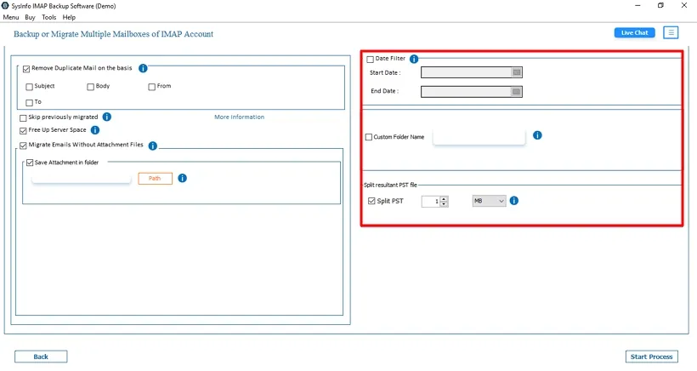Image resolution: width=697 pixels, height=371 pixels.
Task: Toggle Migrate Emails Without Attachment Files
Action: click(23, 146)
